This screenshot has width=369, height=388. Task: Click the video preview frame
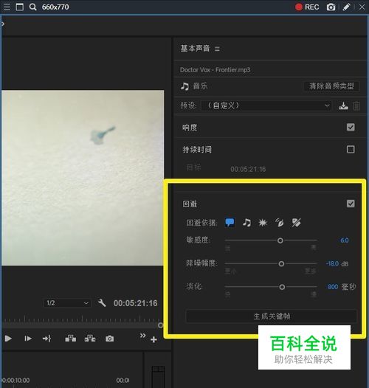83,178
